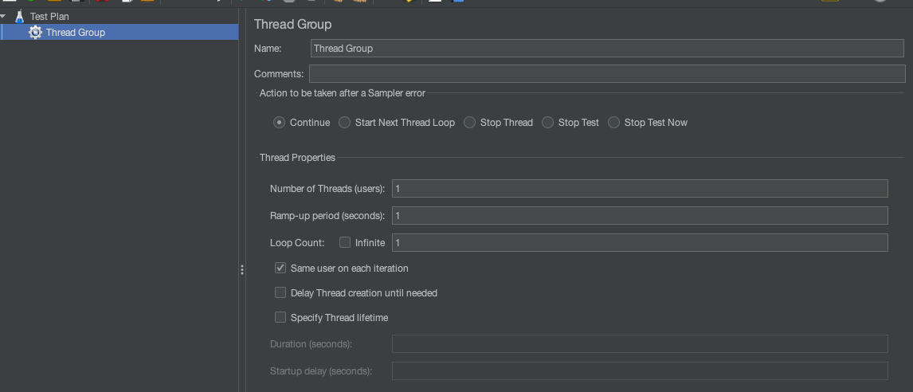Select Start Next Thread Loop option
This screenshot has height=392, width=913.
pyautogui.click(x=345, y=123)
